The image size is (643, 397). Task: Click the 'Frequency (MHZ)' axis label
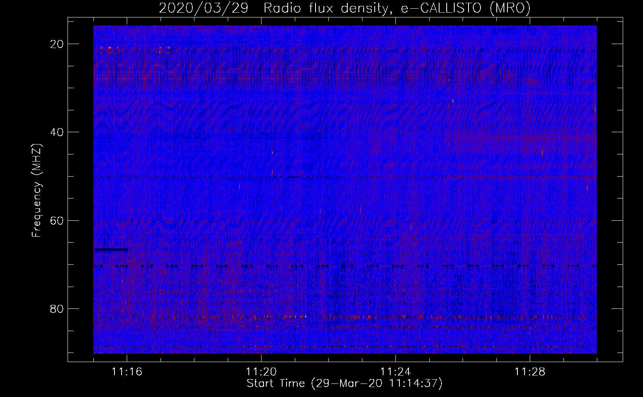click(x=37, y=191)
